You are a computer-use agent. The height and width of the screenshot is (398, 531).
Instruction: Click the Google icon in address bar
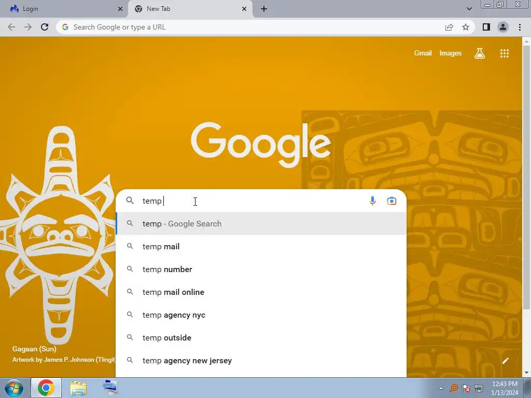click(x=65, y=27)
